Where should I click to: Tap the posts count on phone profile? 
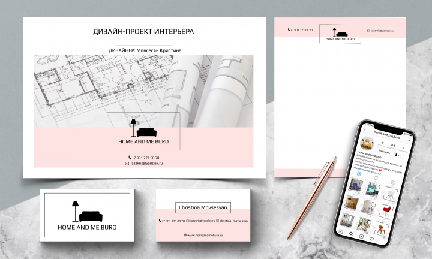click(383, 143)
